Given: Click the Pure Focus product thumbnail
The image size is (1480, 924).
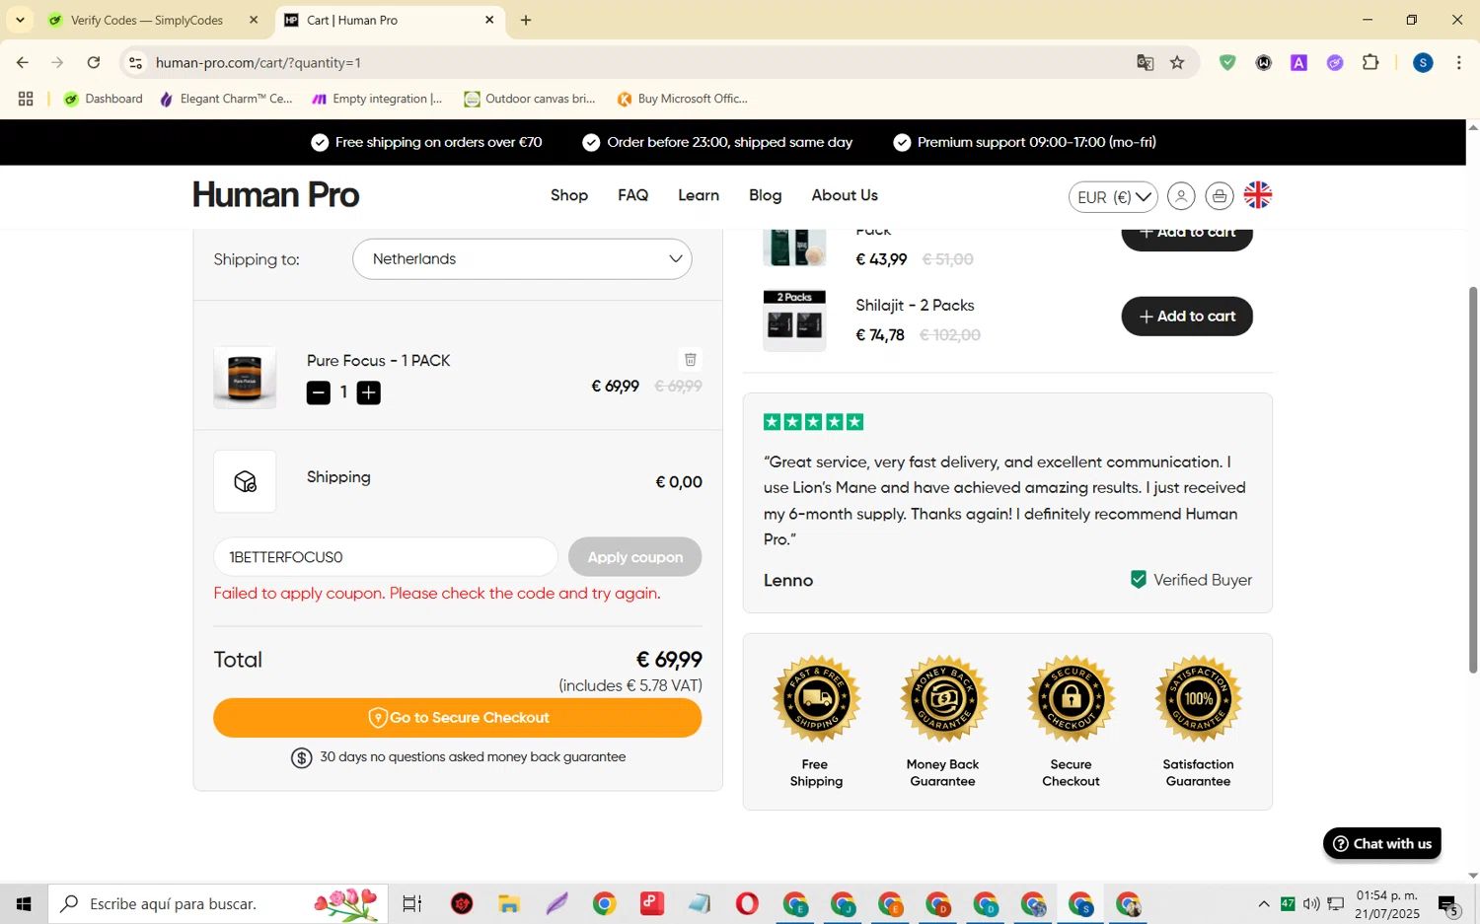Looking at the screenshot, I should pyautogui.click(x=245, y=378).
